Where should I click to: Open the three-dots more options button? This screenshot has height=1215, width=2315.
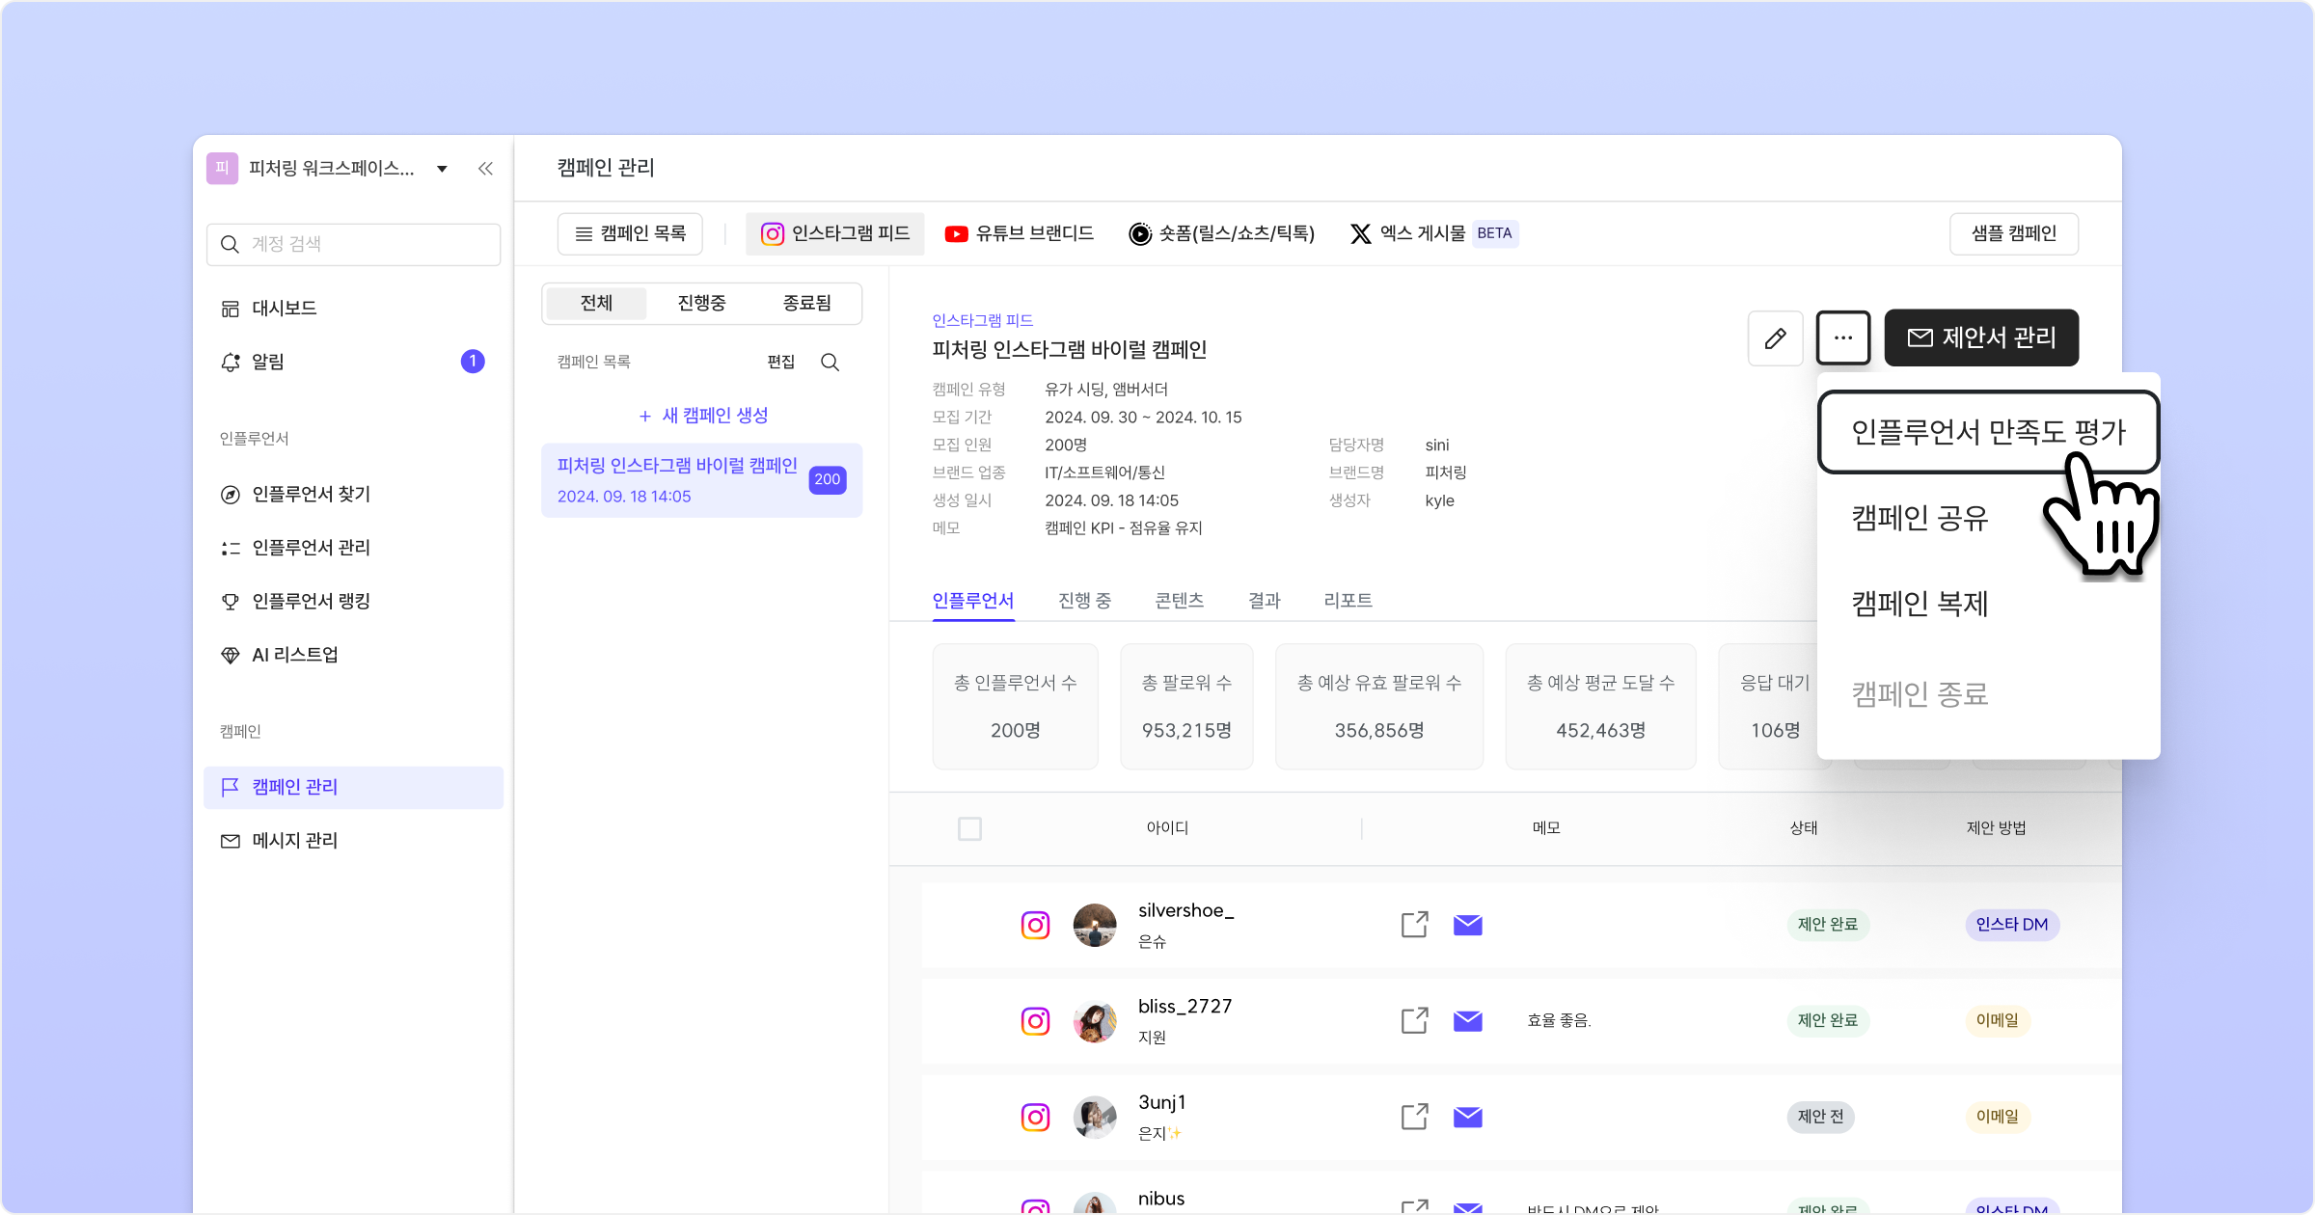[1842, 338]
